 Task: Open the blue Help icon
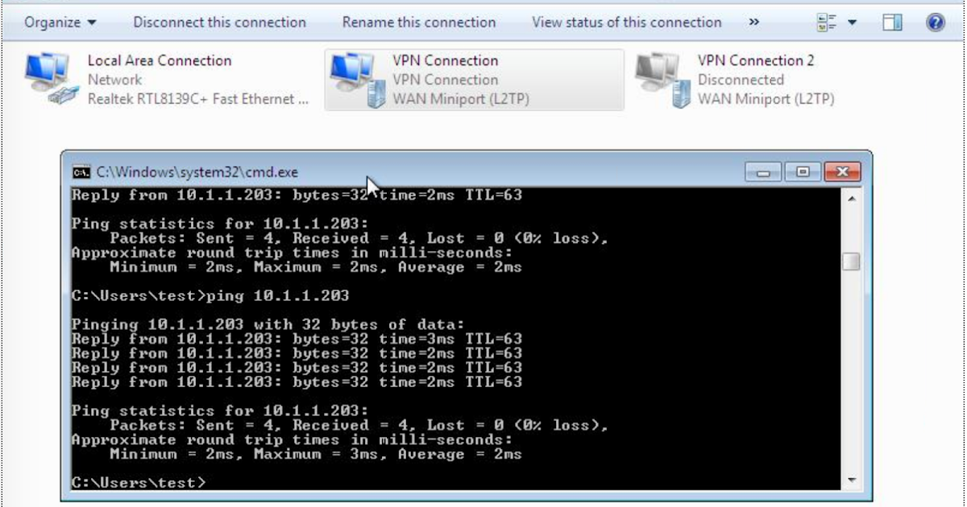[935, 23]
